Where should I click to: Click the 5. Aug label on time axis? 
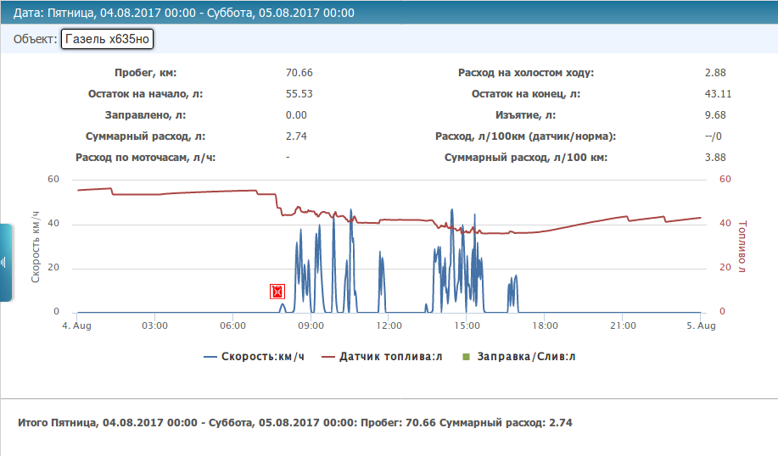(701, 325)
